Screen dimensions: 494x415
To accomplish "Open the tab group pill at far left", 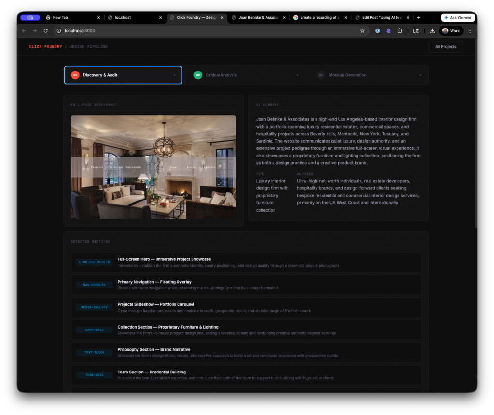I will tap(30, 17).
